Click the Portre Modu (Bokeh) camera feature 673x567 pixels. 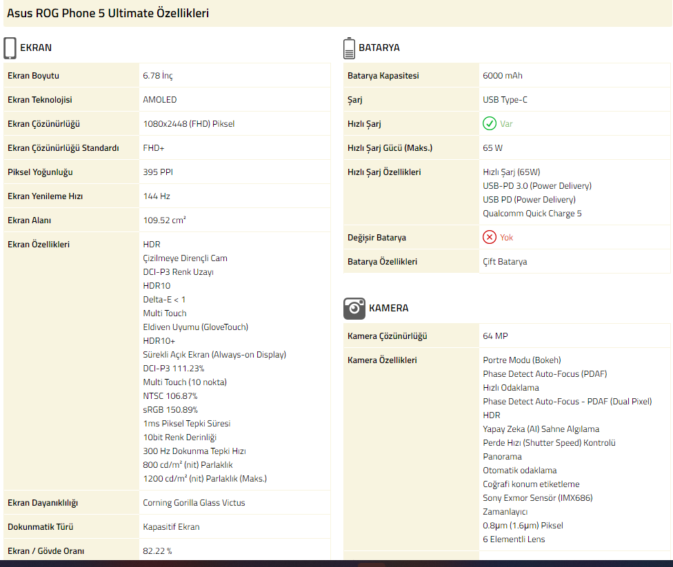pos(522,360)
